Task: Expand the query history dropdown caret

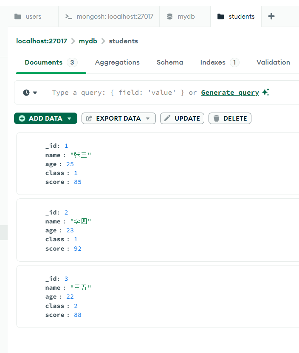Action: coord(35,93)
